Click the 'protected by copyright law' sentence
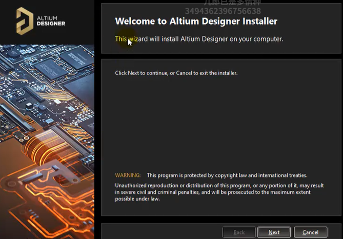343x239 pixels. tap(227, 175)
